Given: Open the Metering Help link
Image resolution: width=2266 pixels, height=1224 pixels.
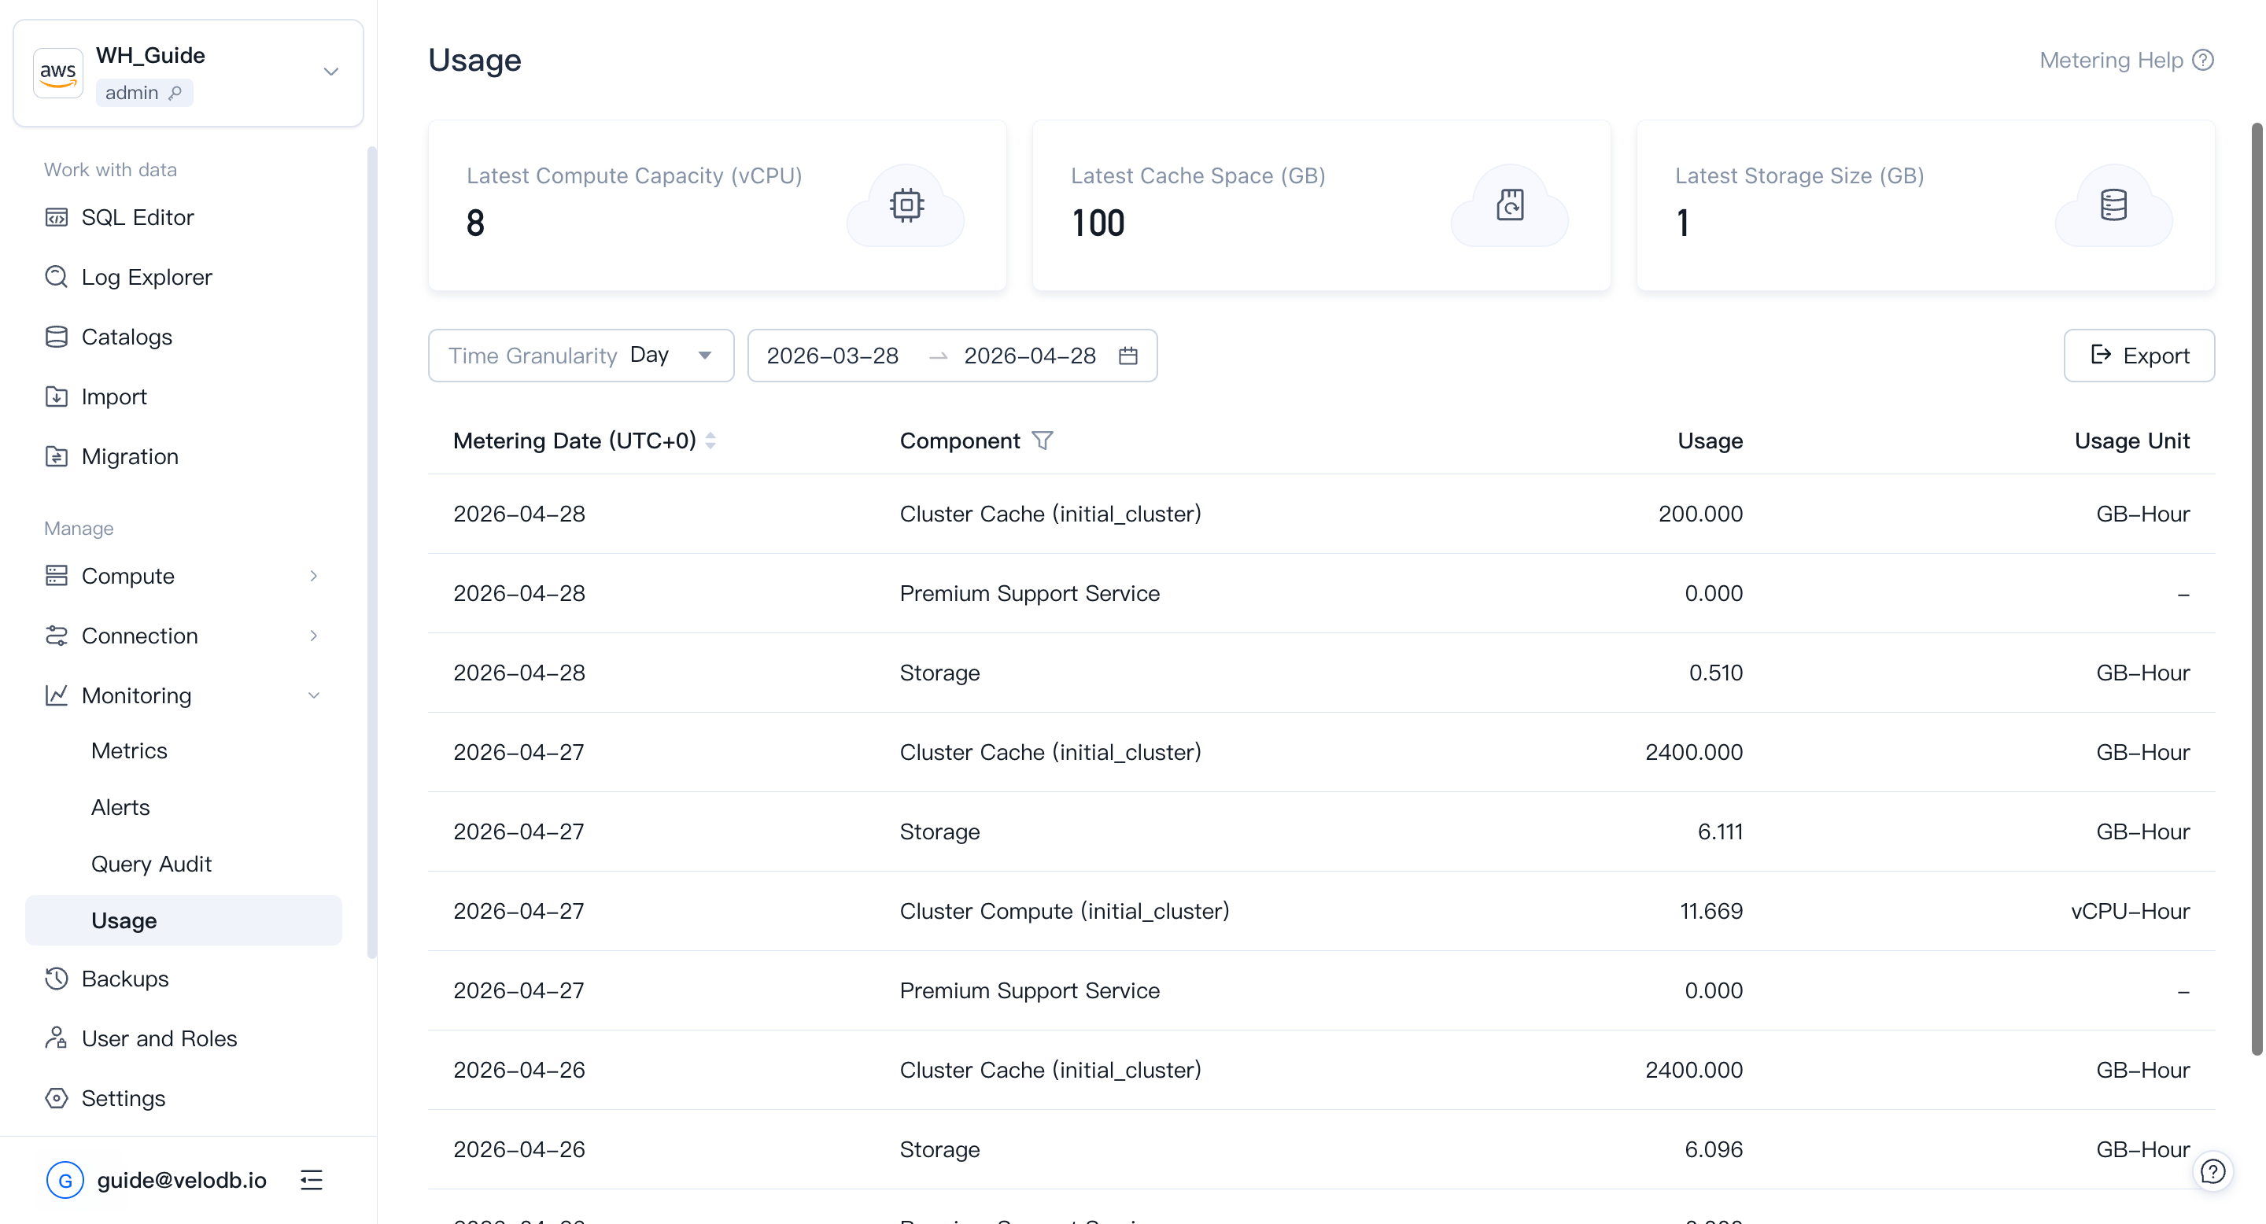Looking at the screenshot, I should click(2111, 60).
